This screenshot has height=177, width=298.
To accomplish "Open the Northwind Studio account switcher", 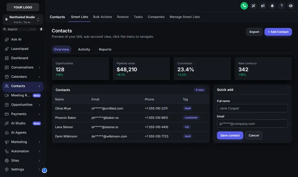I will 23,19.
